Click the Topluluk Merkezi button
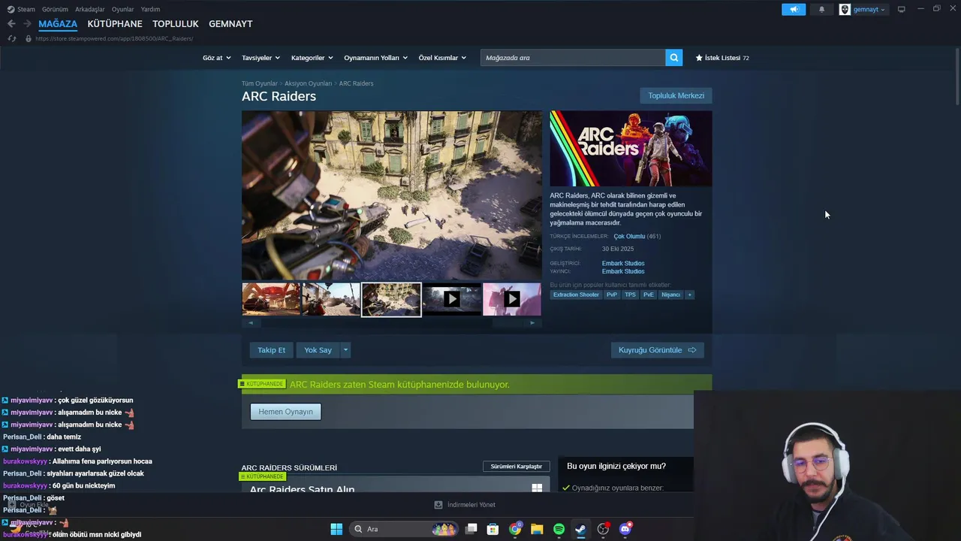The width and height of the screenshot is (961, 541). (676, 95)
